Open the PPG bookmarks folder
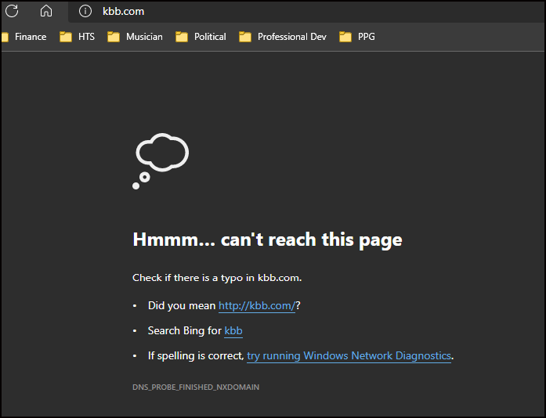Viewport: 546px width, 418px height. [357, 37]
